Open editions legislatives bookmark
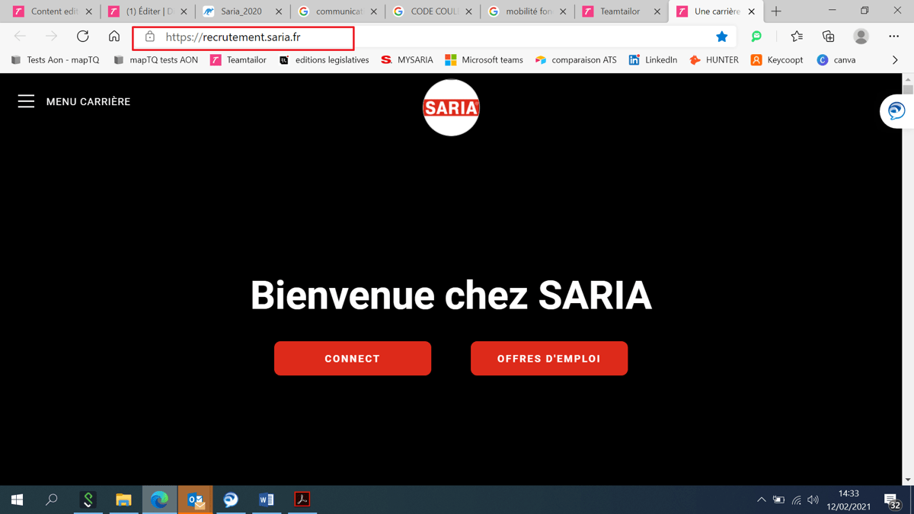The height and width of the screenshot is (514, 914). point(324,60)
